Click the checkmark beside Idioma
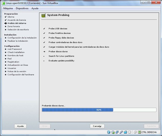The height and width of the screenshot is (136, 162). point(6,17)
